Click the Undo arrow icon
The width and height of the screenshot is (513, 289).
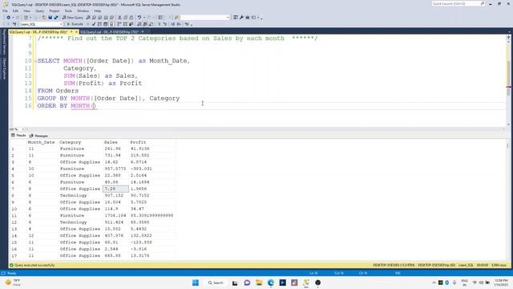[x=139, y=18]
